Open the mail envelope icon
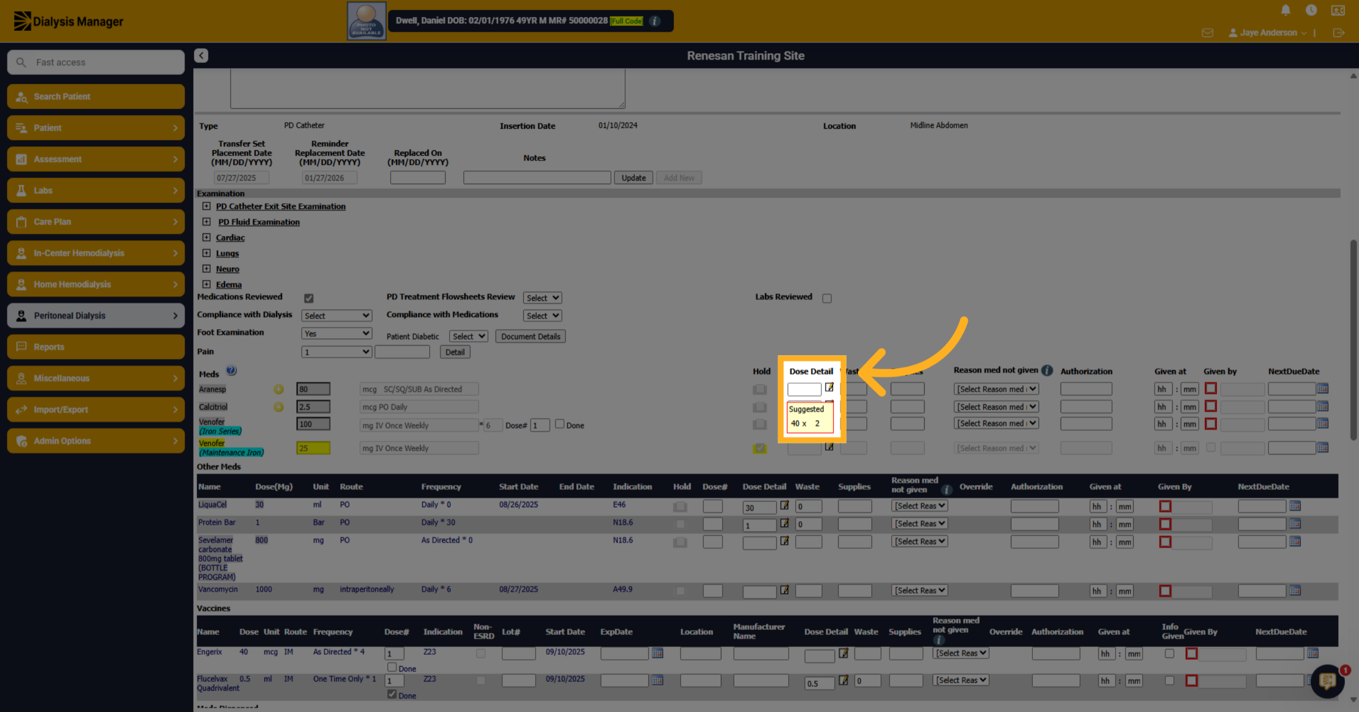 [1207, 33]
